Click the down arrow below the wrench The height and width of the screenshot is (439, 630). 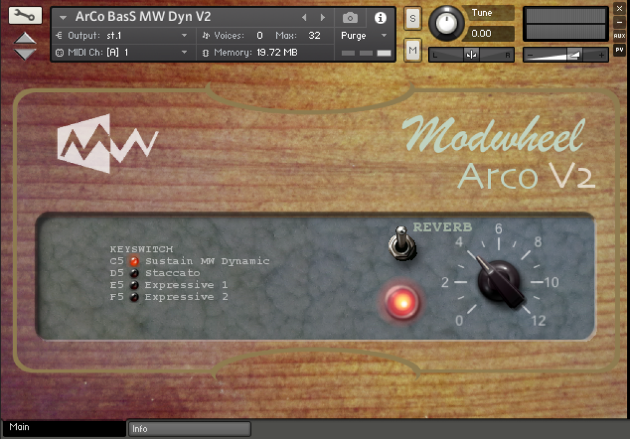point(25,53)
